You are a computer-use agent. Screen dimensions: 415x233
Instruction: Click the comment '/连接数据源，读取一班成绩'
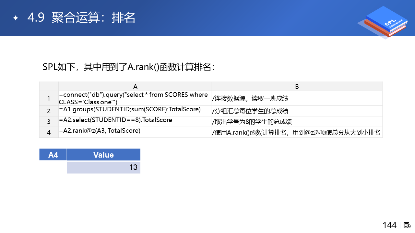[250, 99]
